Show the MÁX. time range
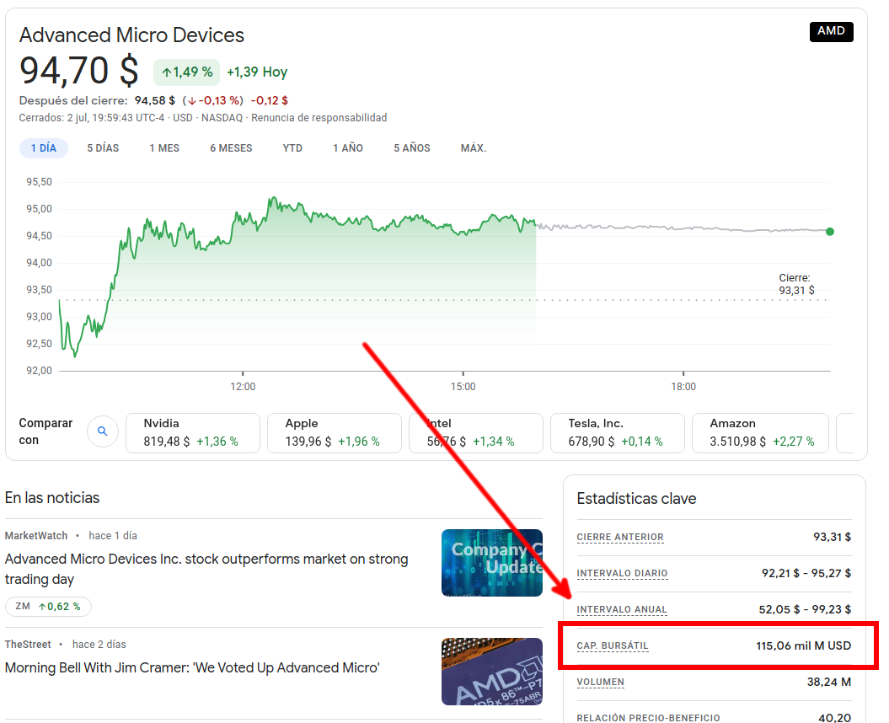Viewport: 889px width, 723px height. pos(474,148)
